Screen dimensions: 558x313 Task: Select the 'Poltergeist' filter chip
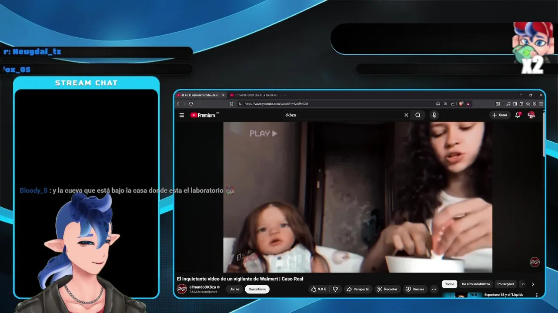506,284
